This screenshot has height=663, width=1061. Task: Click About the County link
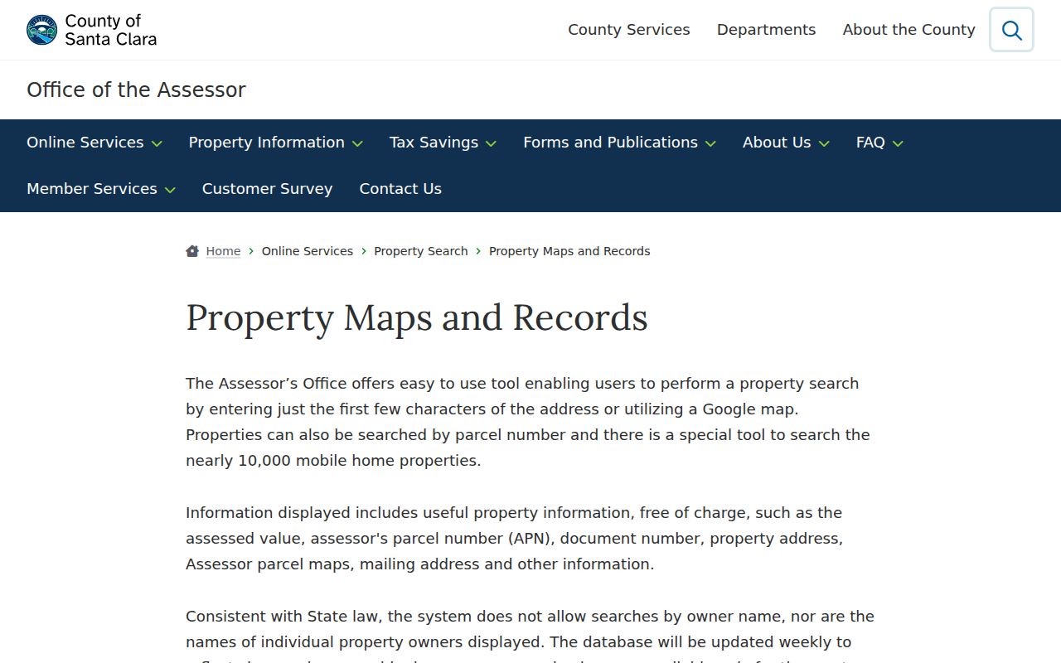pos(909,30)
